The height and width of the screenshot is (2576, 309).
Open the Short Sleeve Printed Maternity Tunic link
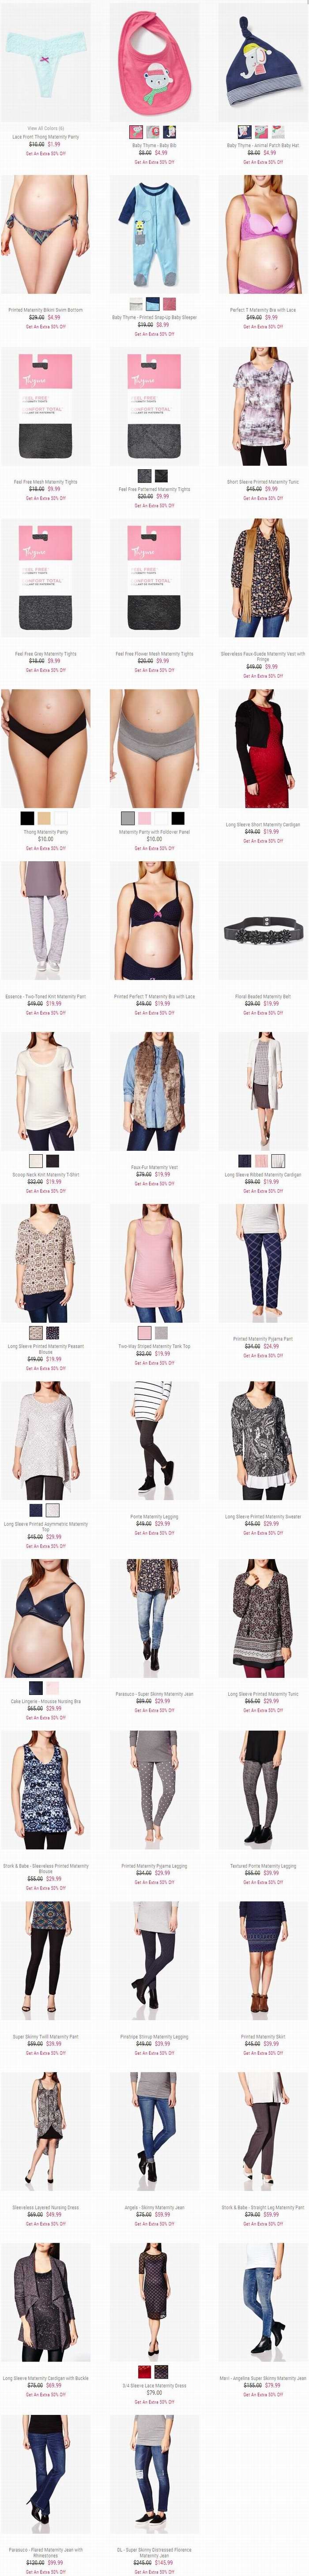coord(263,482)
